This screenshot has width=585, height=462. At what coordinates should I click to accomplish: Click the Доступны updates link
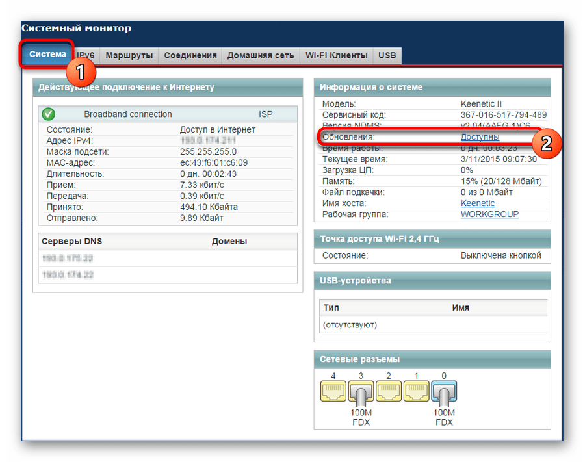click(x=480, y=137)
